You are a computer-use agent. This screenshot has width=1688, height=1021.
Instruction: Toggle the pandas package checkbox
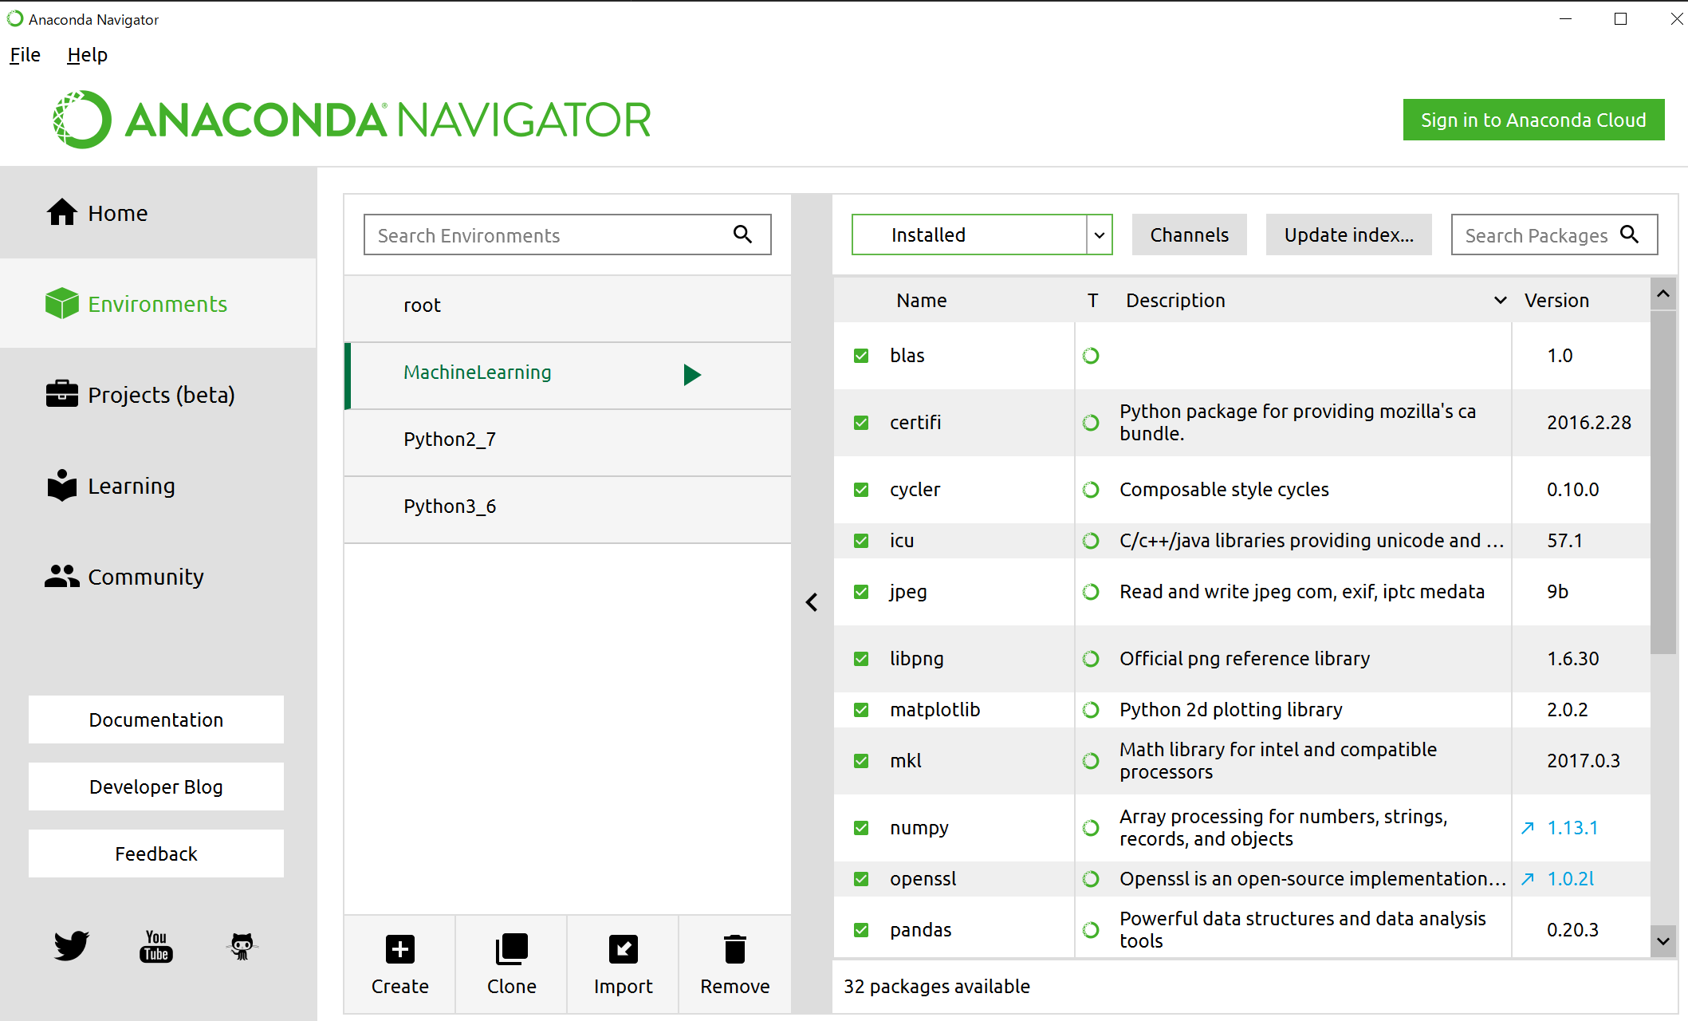tap(861, 930)
